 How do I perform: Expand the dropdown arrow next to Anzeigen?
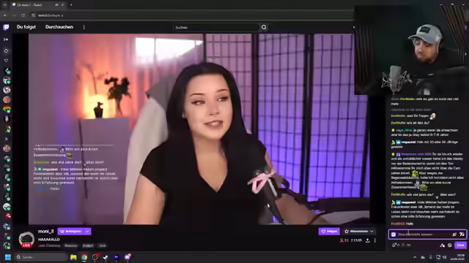coord(88,232)
